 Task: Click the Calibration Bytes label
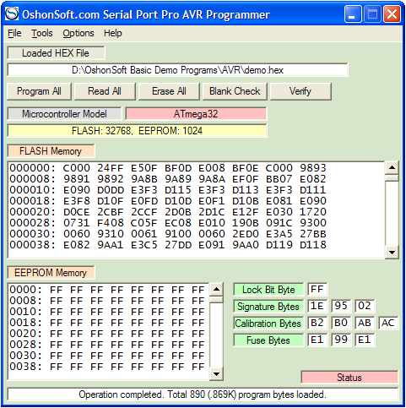pyautogui.click(x=268, y=324)
